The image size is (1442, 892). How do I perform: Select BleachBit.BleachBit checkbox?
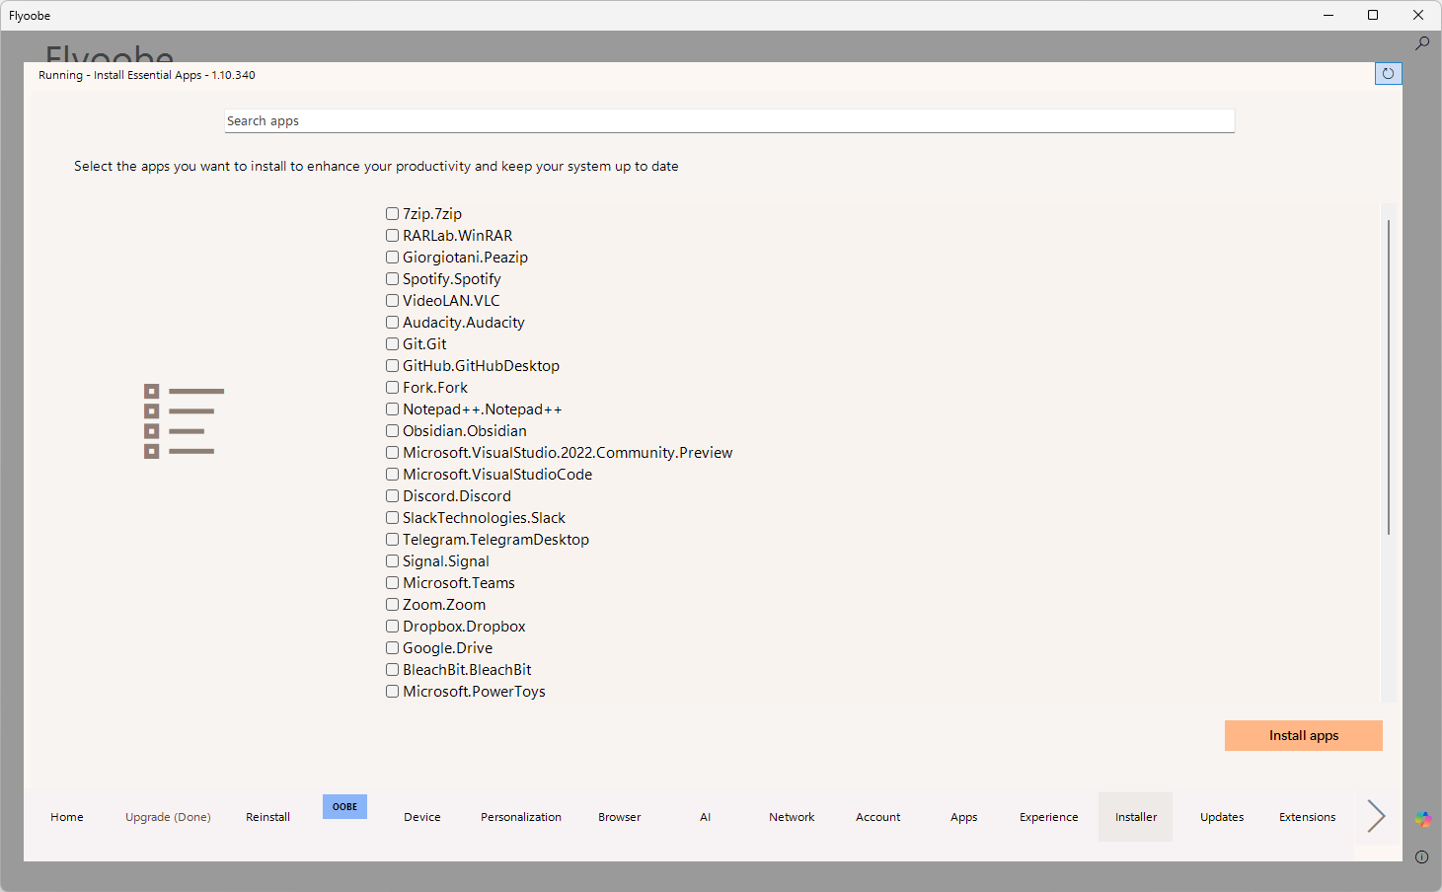[392, 670]
